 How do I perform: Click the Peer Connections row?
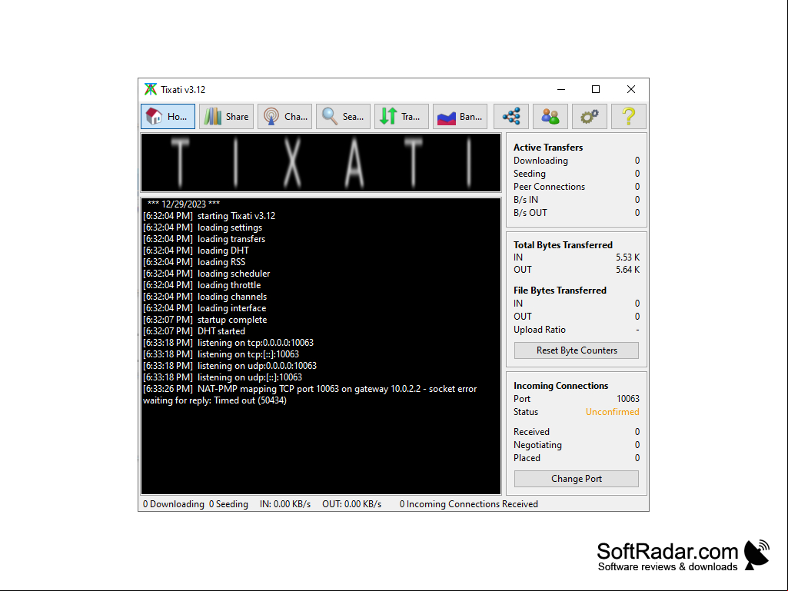577,187
